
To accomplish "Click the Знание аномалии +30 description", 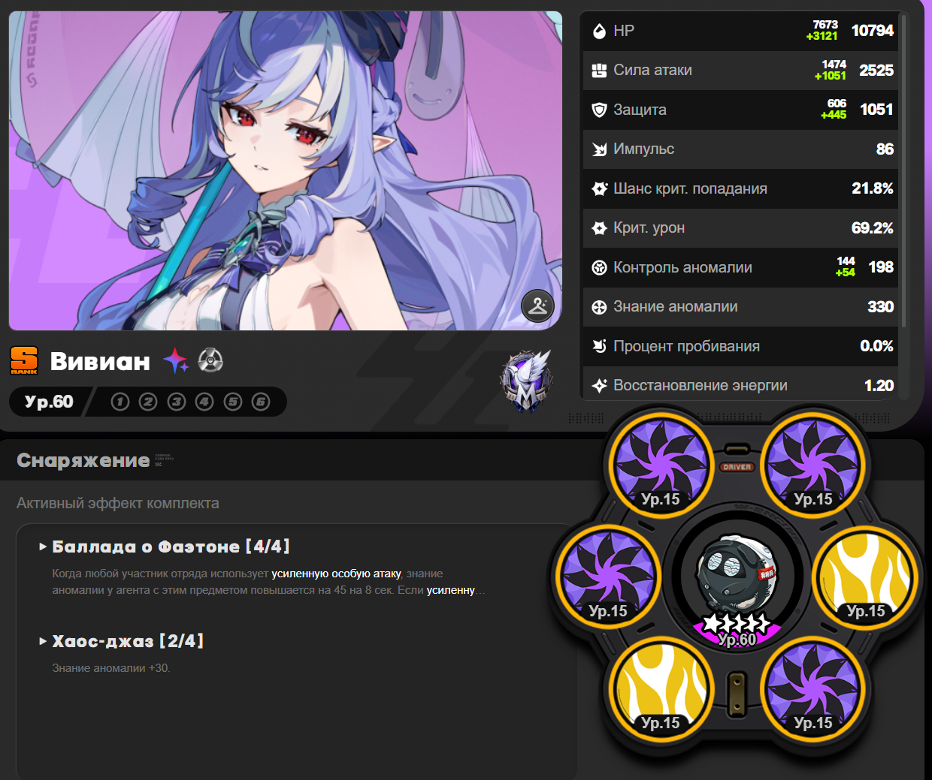I will coord(111,668).
